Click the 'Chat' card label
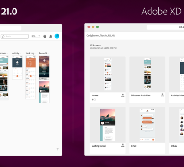The height and width of the screenshot is (167, 184). click(134, 146)
